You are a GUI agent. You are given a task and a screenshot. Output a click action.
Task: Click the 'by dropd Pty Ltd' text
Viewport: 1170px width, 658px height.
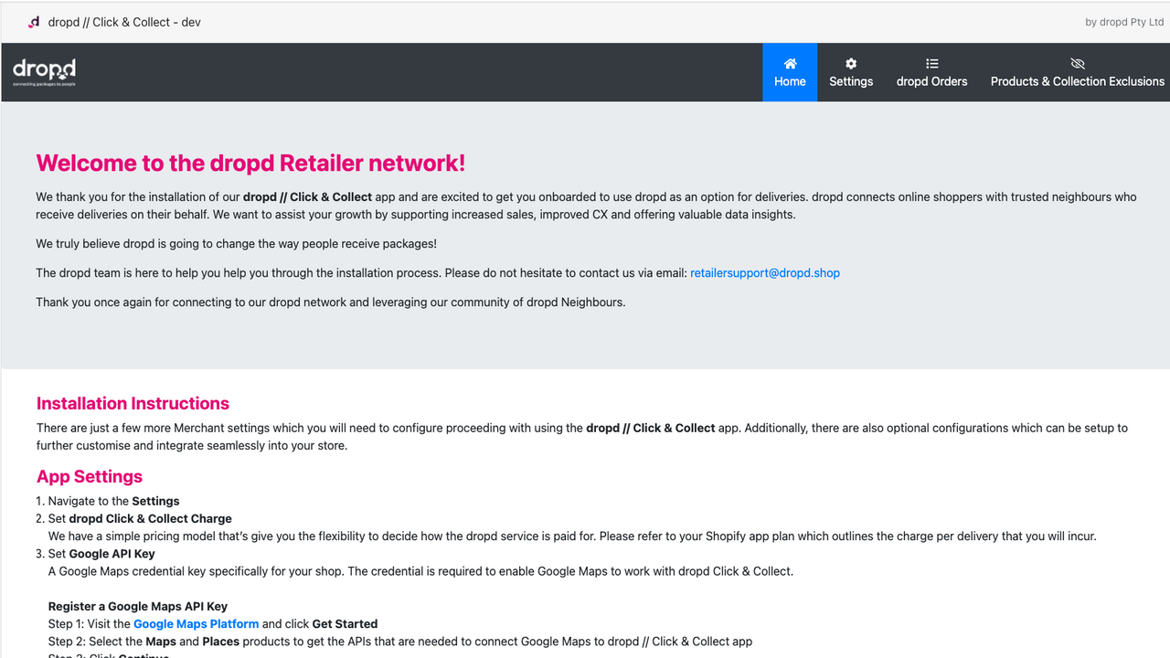[x=1124, y=22]
